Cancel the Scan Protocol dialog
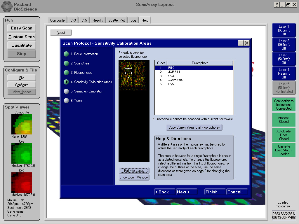 (x=237, y=192)
